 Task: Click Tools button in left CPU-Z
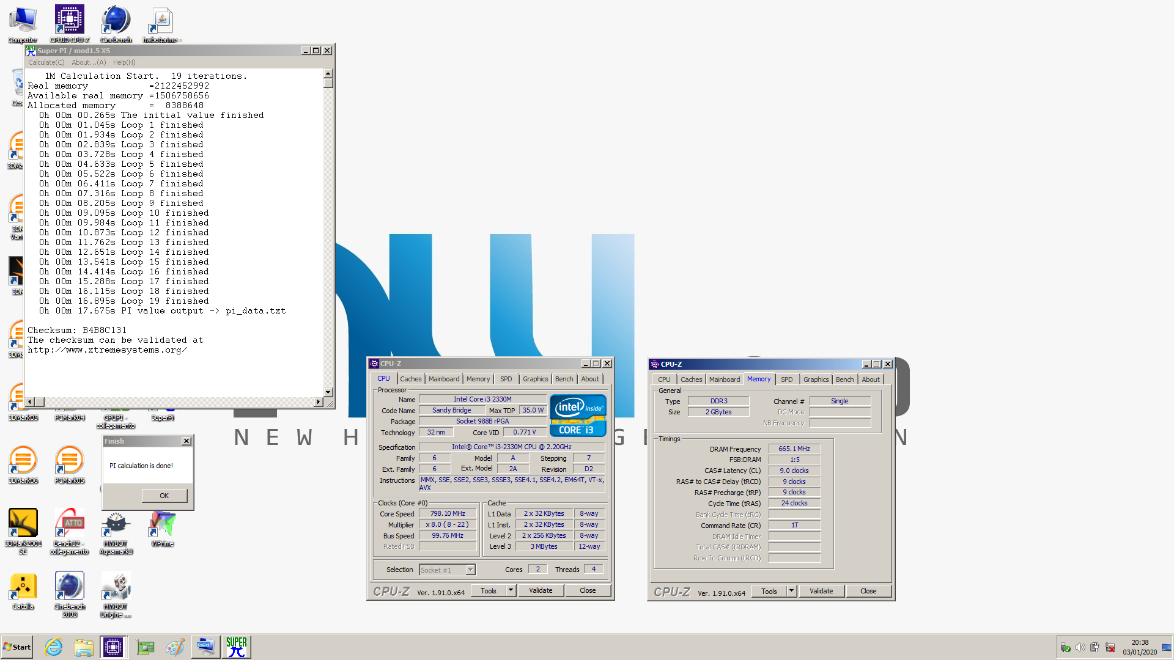pos(489,590)
